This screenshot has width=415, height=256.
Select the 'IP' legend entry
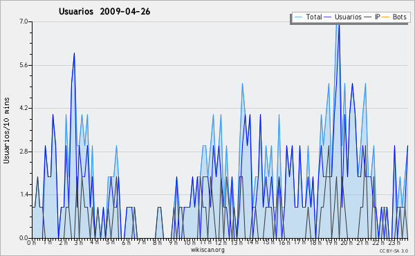378,17
